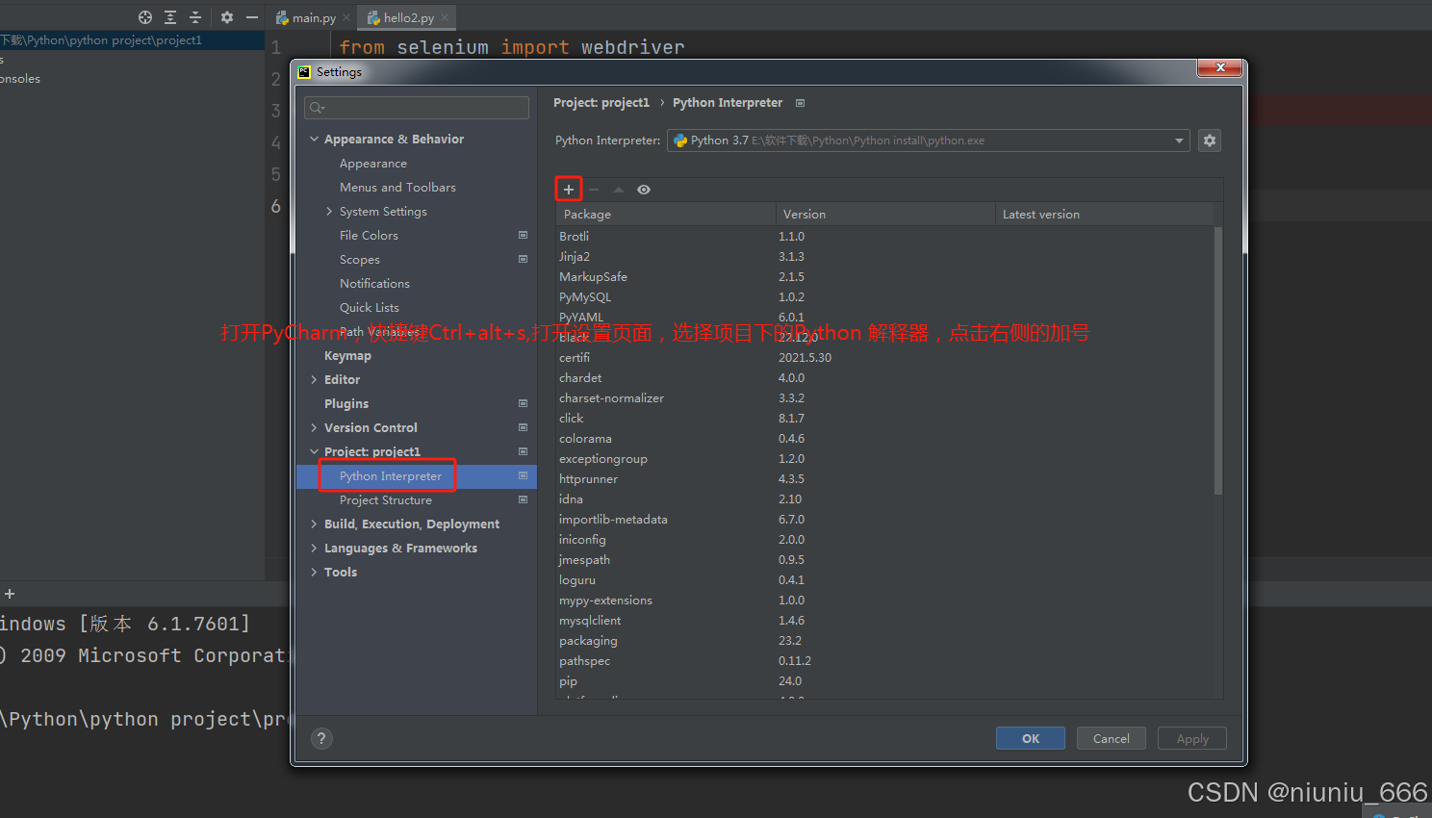Screen dimensions: 1432x818
Task: Click project-level icon beside File Colors
Action: 523,235
